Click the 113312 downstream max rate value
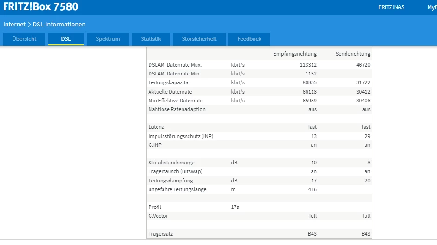The width and height of the screenshot is (437, 245). [x=308, y=65]
